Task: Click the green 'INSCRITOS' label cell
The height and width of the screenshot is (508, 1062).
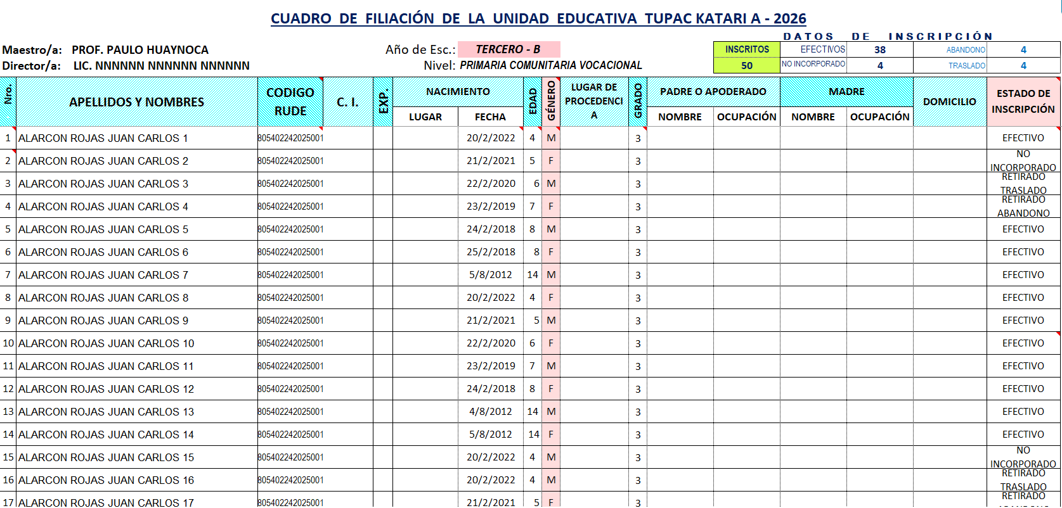Action: 747,49
